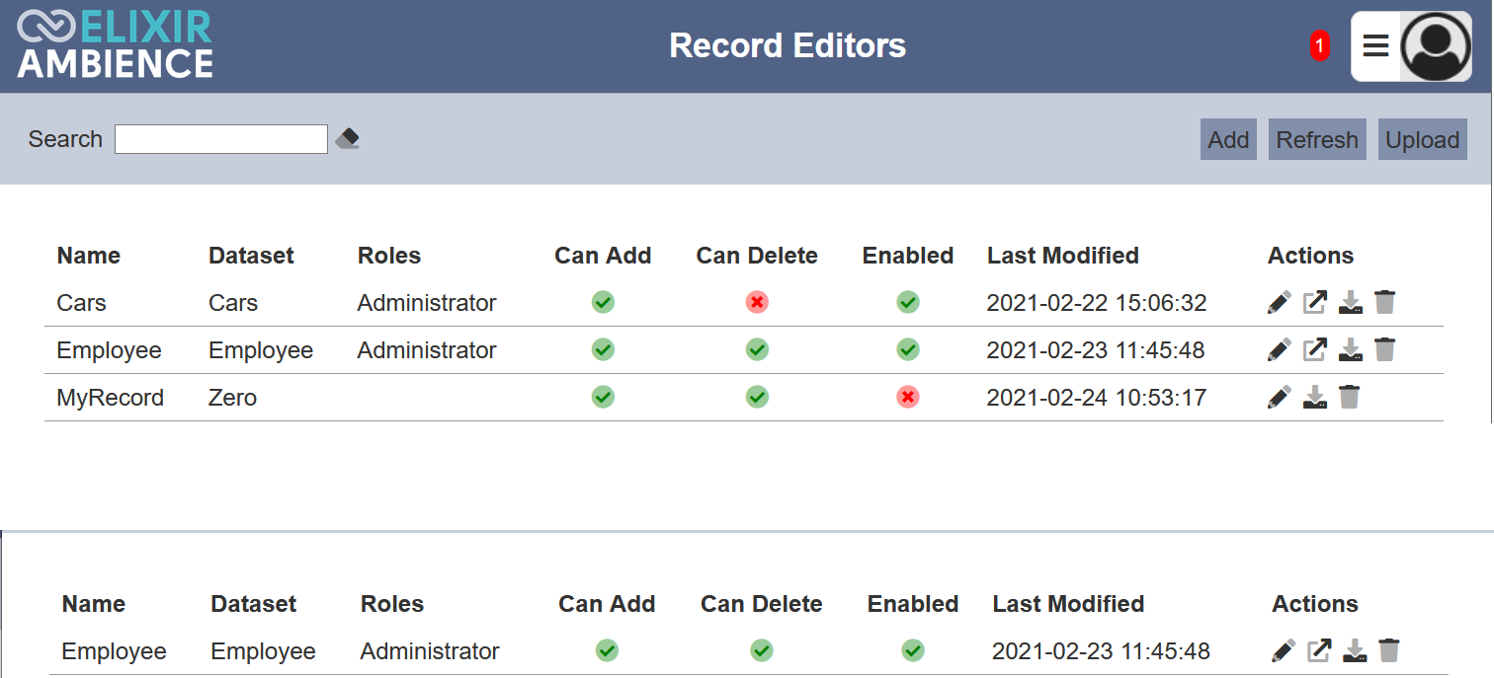Click the Elixir Ambience logo

pos(116,45)
